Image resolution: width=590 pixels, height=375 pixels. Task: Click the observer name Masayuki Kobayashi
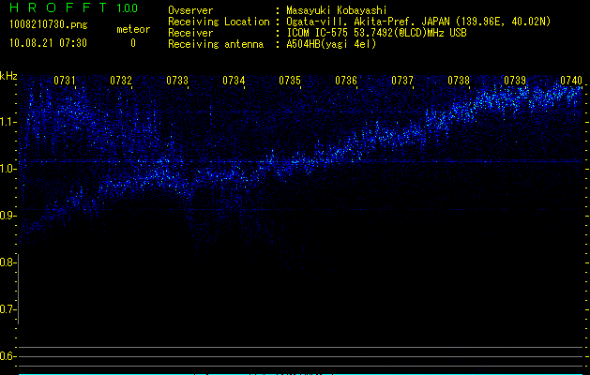337,10
